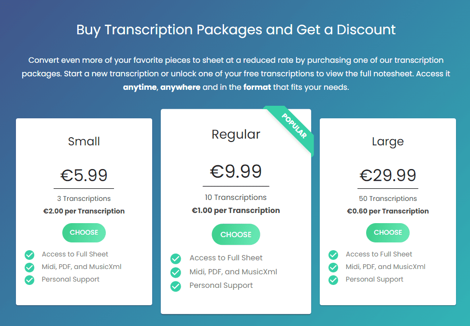Click the 'Buy Transcription Packages' heading

[169, 30]
